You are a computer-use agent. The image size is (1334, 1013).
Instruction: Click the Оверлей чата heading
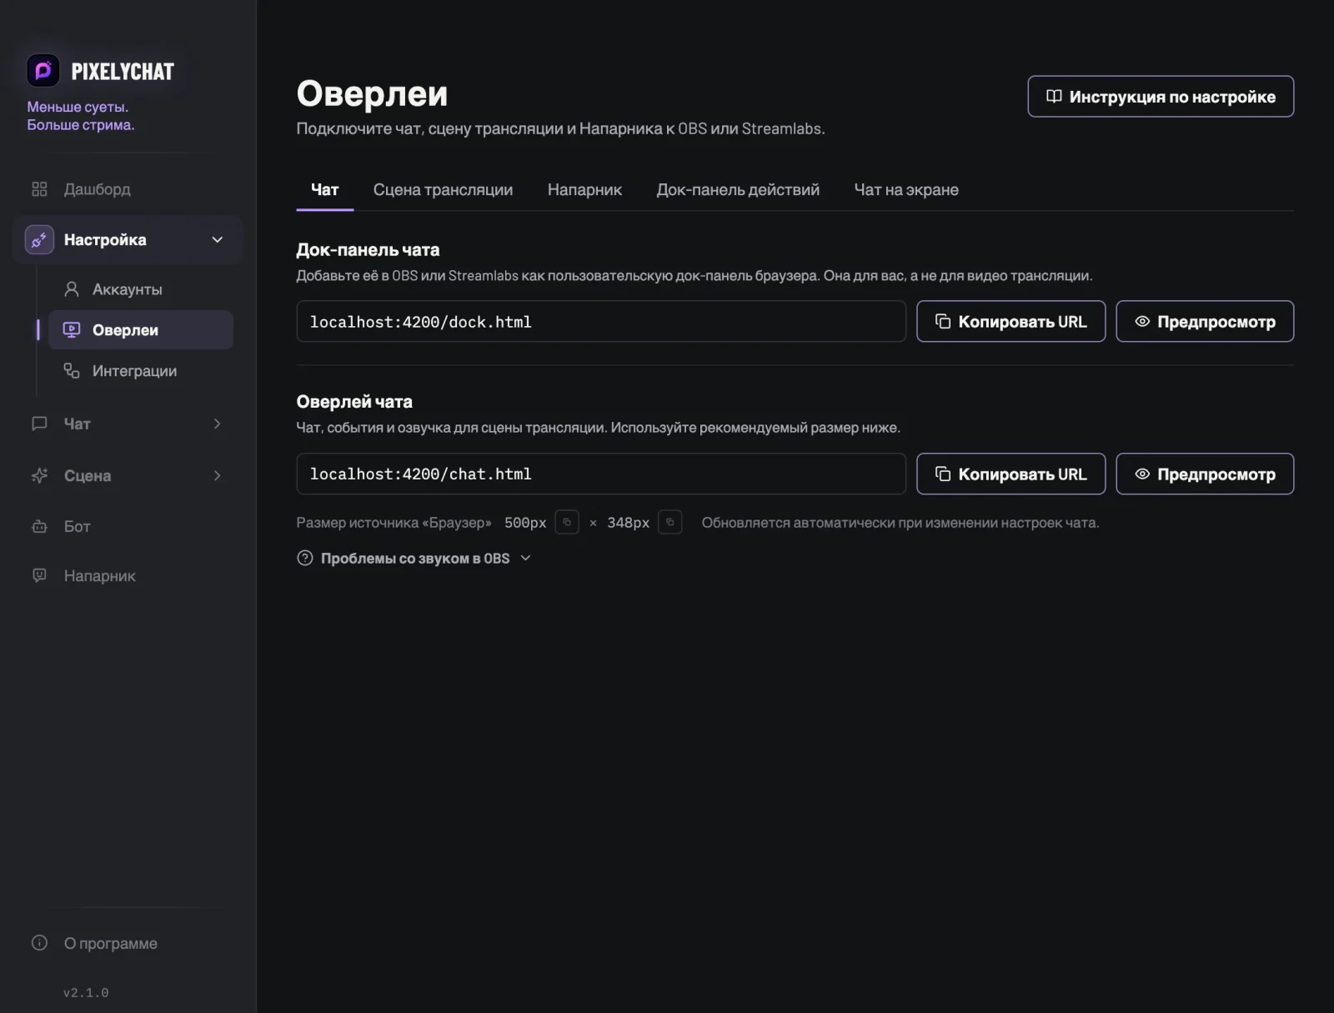tap(354, 402)
